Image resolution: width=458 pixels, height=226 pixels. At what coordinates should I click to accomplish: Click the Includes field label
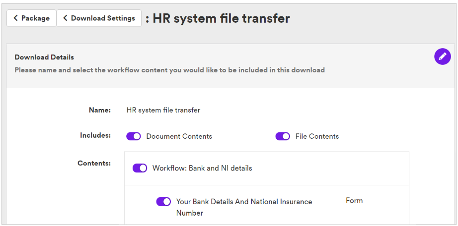coord(95,136)
